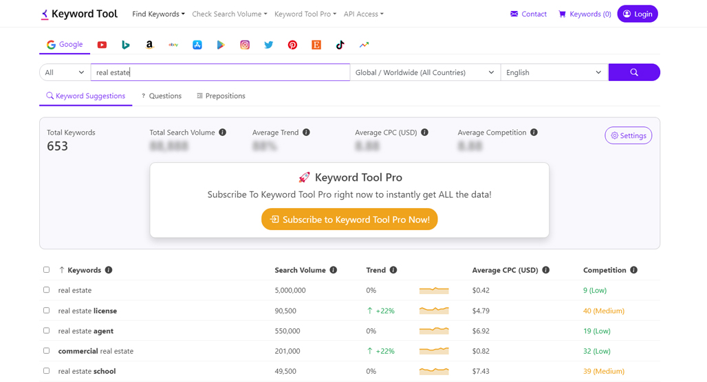This screenshot has height=382, width=707.
Task: Click info icon beside Average CPC summary
Action: [x=425, y=133]
